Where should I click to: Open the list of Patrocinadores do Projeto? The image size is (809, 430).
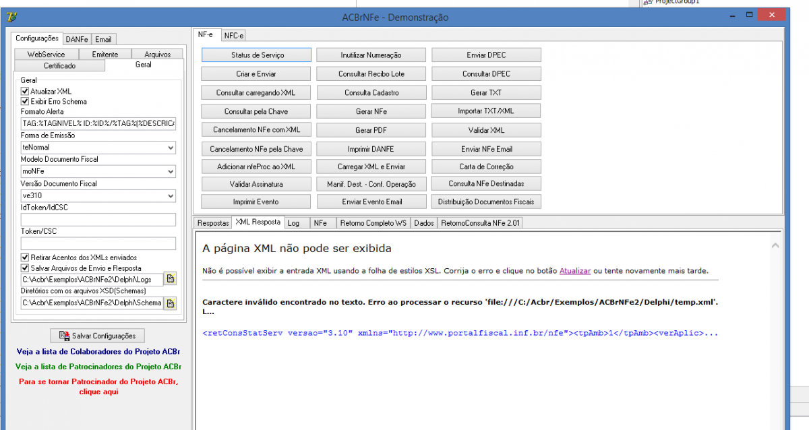(98, 367)
